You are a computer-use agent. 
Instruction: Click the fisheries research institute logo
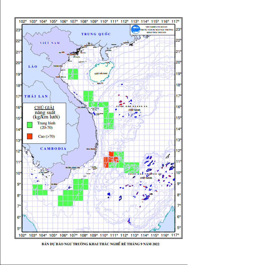135,30
